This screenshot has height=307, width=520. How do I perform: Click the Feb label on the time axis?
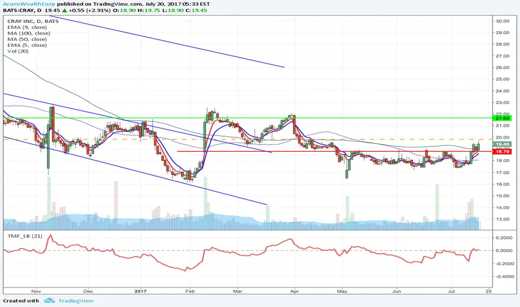pos(190,291)
